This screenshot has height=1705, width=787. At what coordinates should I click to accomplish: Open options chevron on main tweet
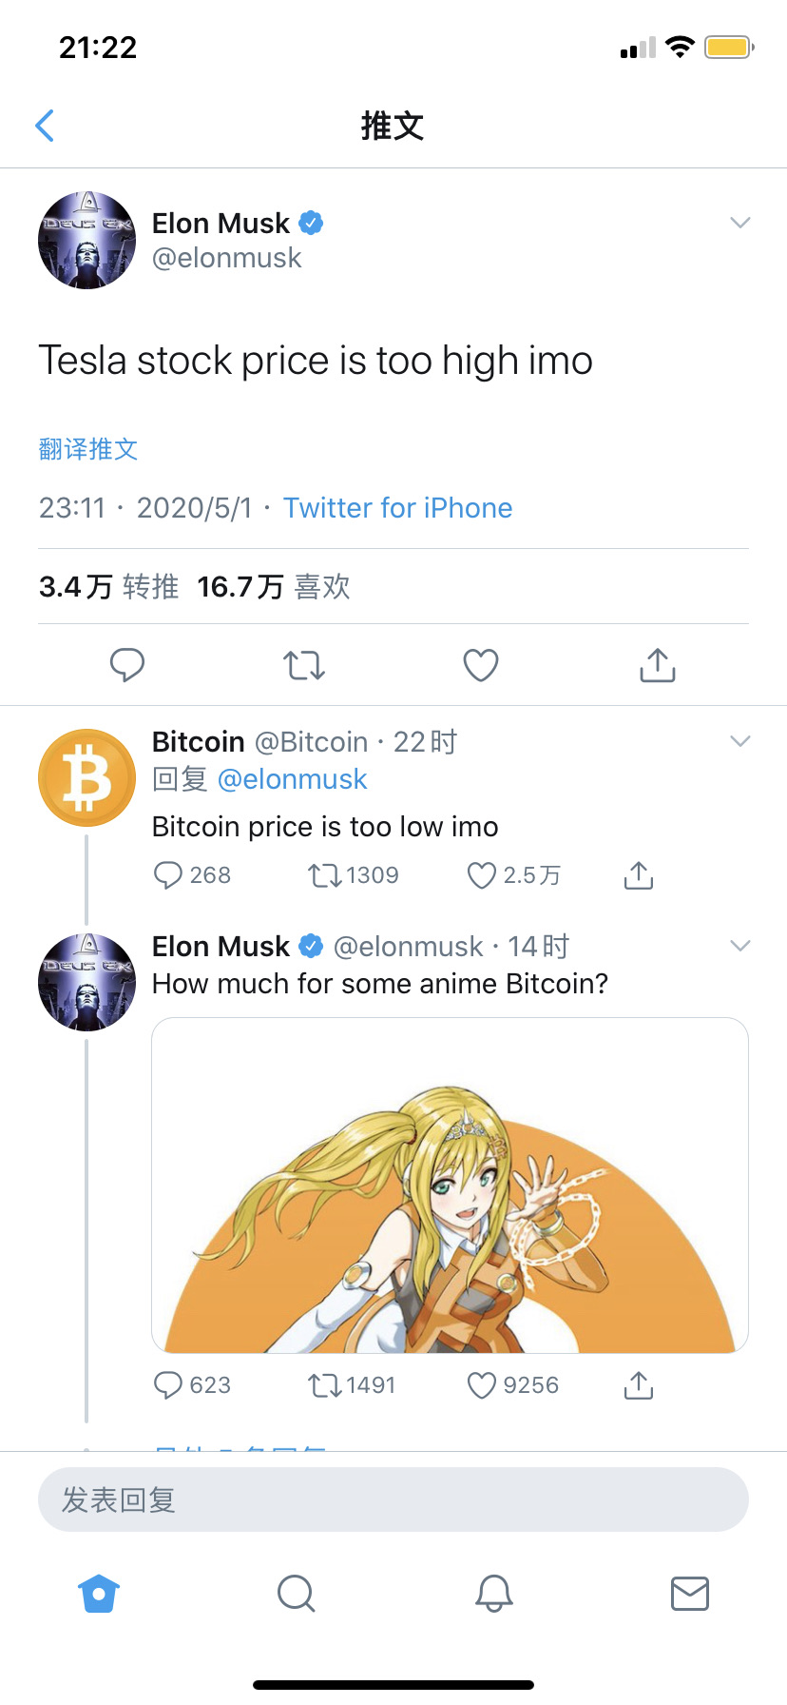[740, 223]
